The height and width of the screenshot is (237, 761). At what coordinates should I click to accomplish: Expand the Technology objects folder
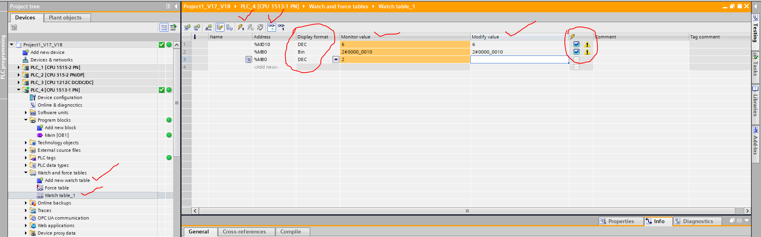click(x=26, y=143)
